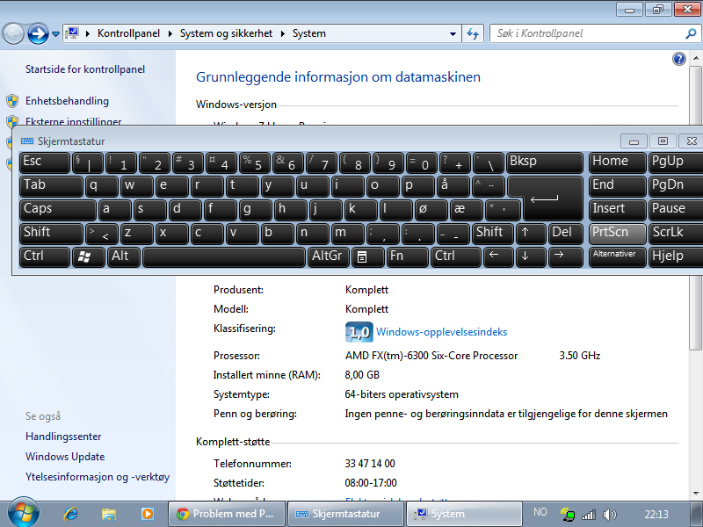Click the spacebar on the on-screen keyboard
The image size is (703, 527).
point(224,257)
